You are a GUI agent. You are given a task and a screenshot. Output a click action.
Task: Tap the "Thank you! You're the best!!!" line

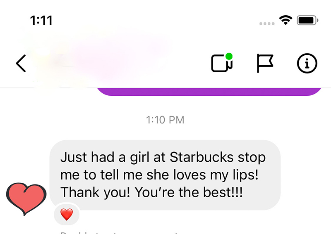pos(151,192)
